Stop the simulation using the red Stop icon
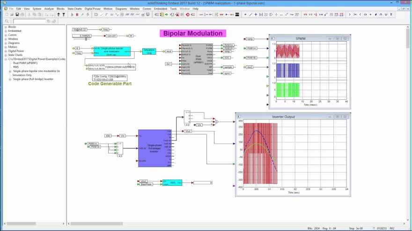This screenshot has width=412, height=231. click(x=77, y=14)
